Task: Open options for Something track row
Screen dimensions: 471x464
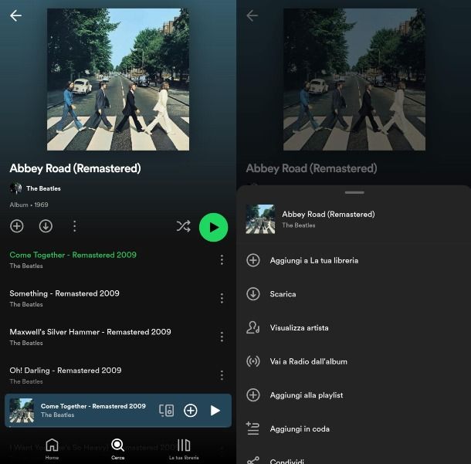Action: coord(222,298)
